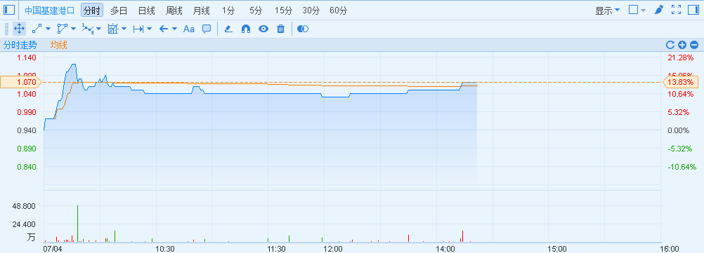Delete drawings with trash can icon
704x253 pixels.
[x=280, y=29]
